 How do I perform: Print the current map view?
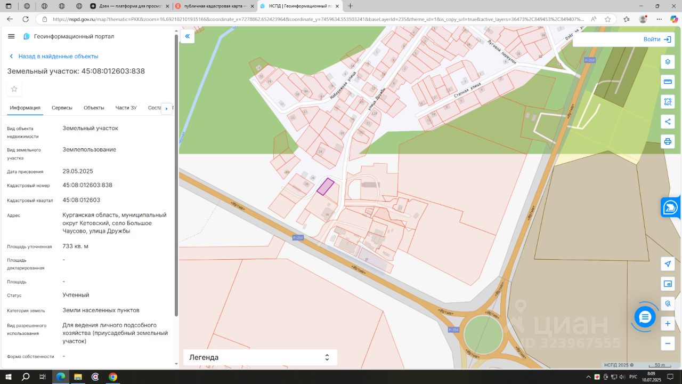668,141
